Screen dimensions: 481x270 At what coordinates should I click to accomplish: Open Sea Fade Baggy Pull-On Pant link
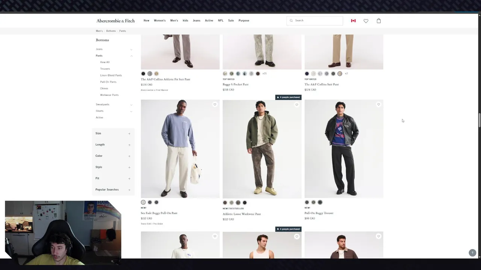159,213
